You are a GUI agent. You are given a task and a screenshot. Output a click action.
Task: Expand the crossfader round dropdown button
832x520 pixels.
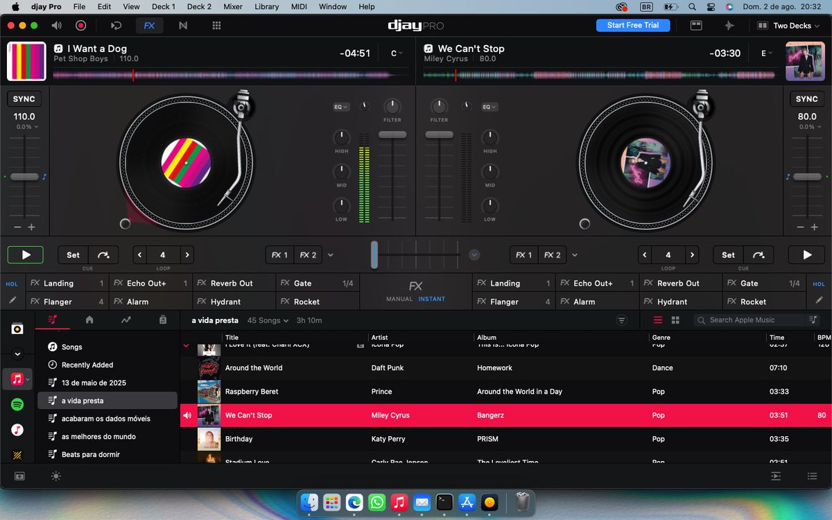pos(474,255)
